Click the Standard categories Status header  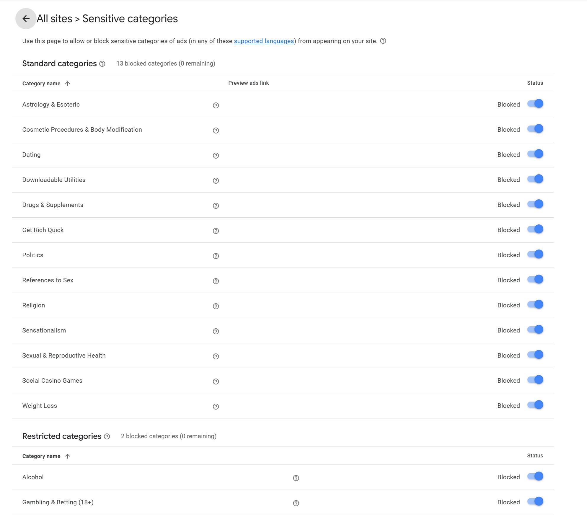tap(535, 83)
